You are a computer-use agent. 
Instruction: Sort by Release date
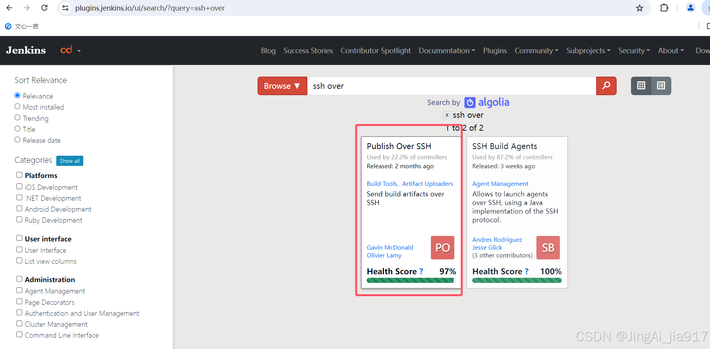[x=17, y=140]
